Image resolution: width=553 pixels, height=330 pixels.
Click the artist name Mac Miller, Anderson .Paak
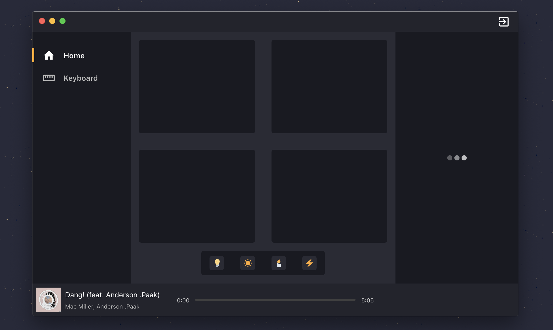pyautogui.click(x=102, y=306)
